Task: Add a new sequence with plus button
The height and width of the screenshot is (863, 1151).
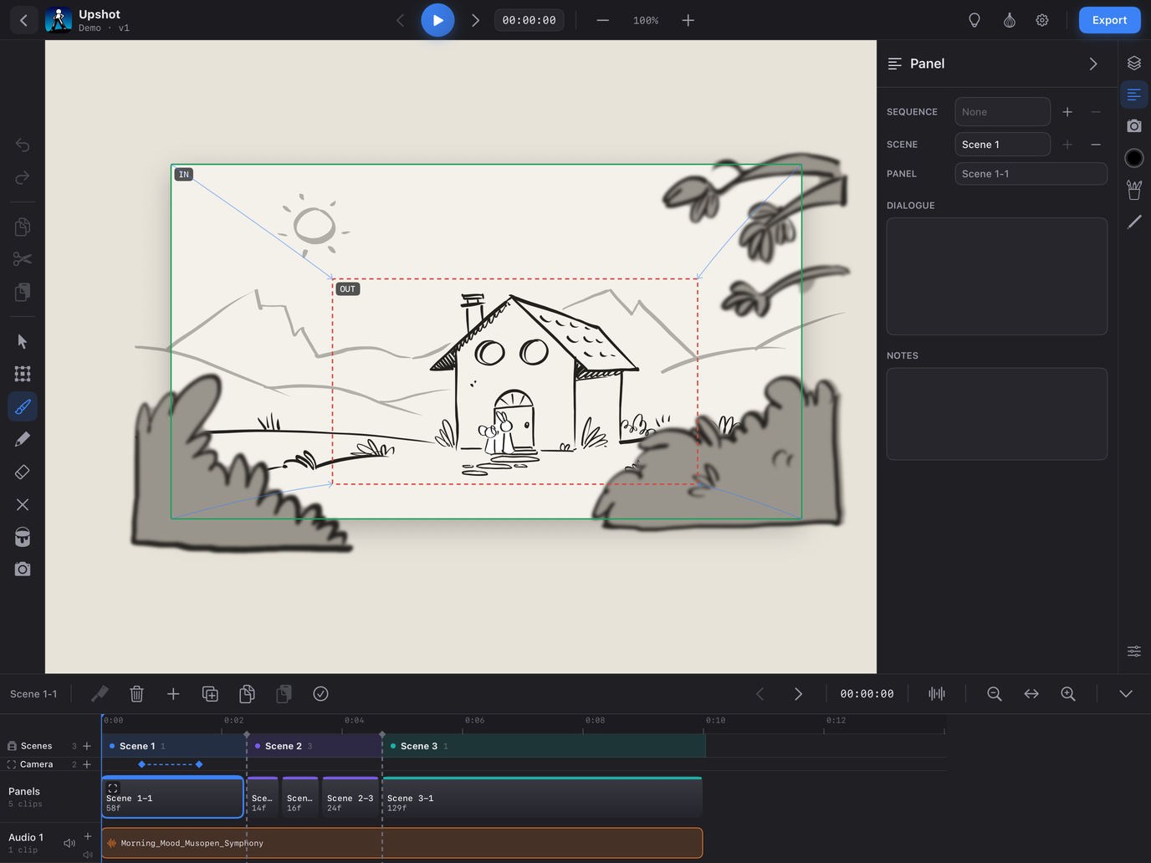Action: [1067, 112]
